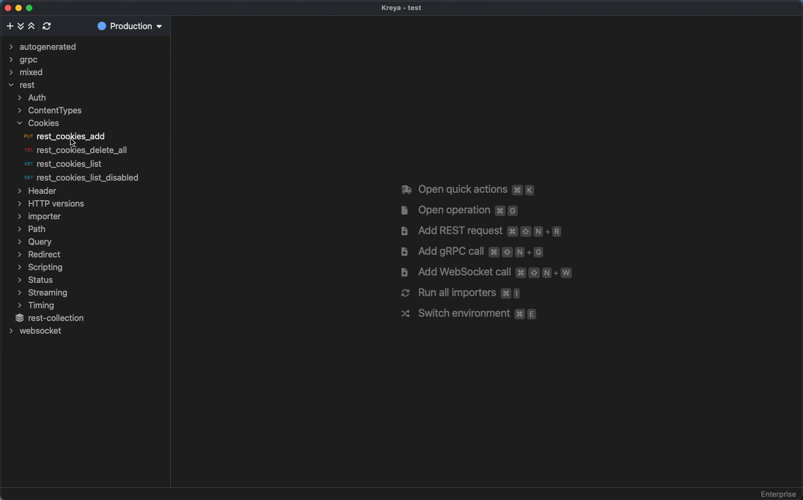Image resolution: width=803 pixels, height=500 pixels.
Task: Collapse the Cookies folder
Action: (x=20, y=123)
